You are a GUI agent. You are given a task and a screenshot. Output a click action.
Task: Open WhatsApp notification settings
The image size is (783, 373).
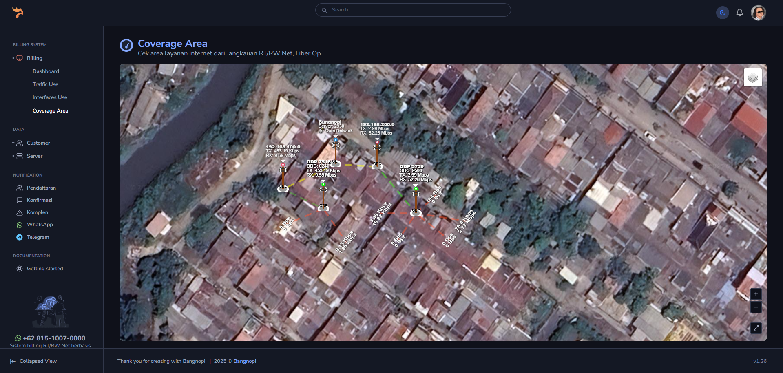(40, 225)
